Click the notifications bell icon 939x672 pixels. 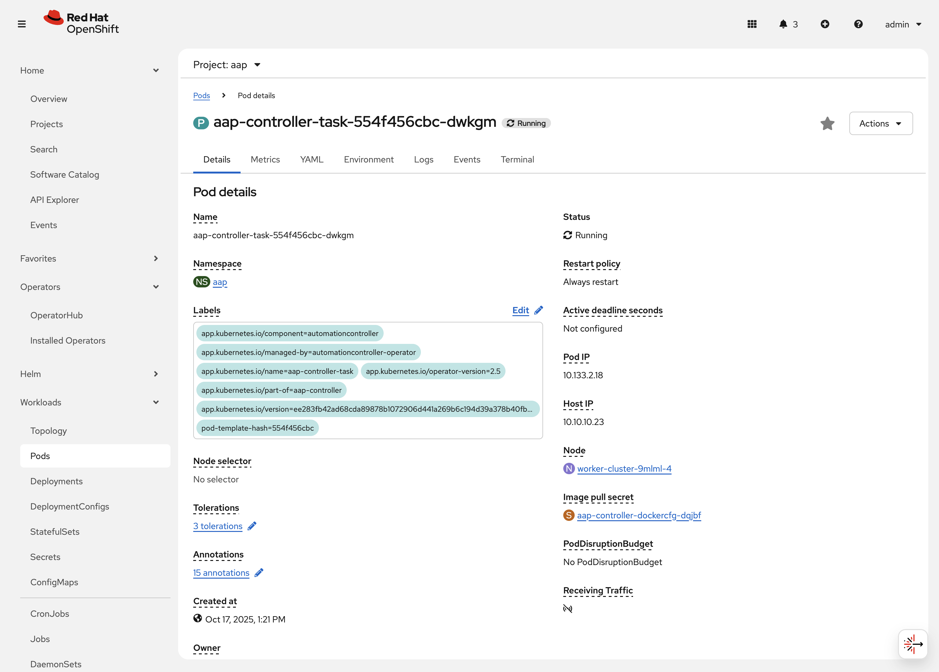[783, 24]
